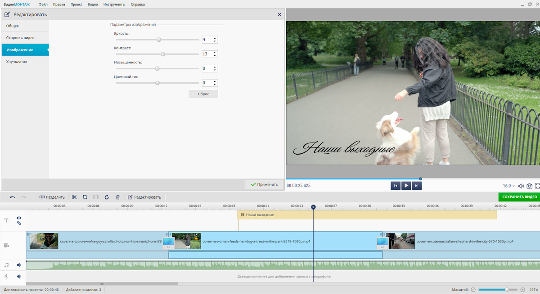
Task: Click the video track camera icon
Action: coord(6,245)
